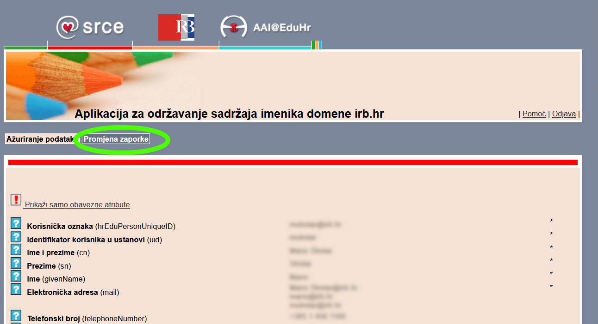Click Odjava to log out

(x=563, y=114)
